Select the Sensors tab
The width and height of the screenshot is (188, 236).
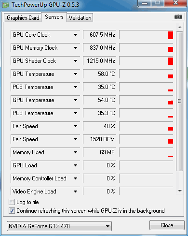tap(54, 17)
